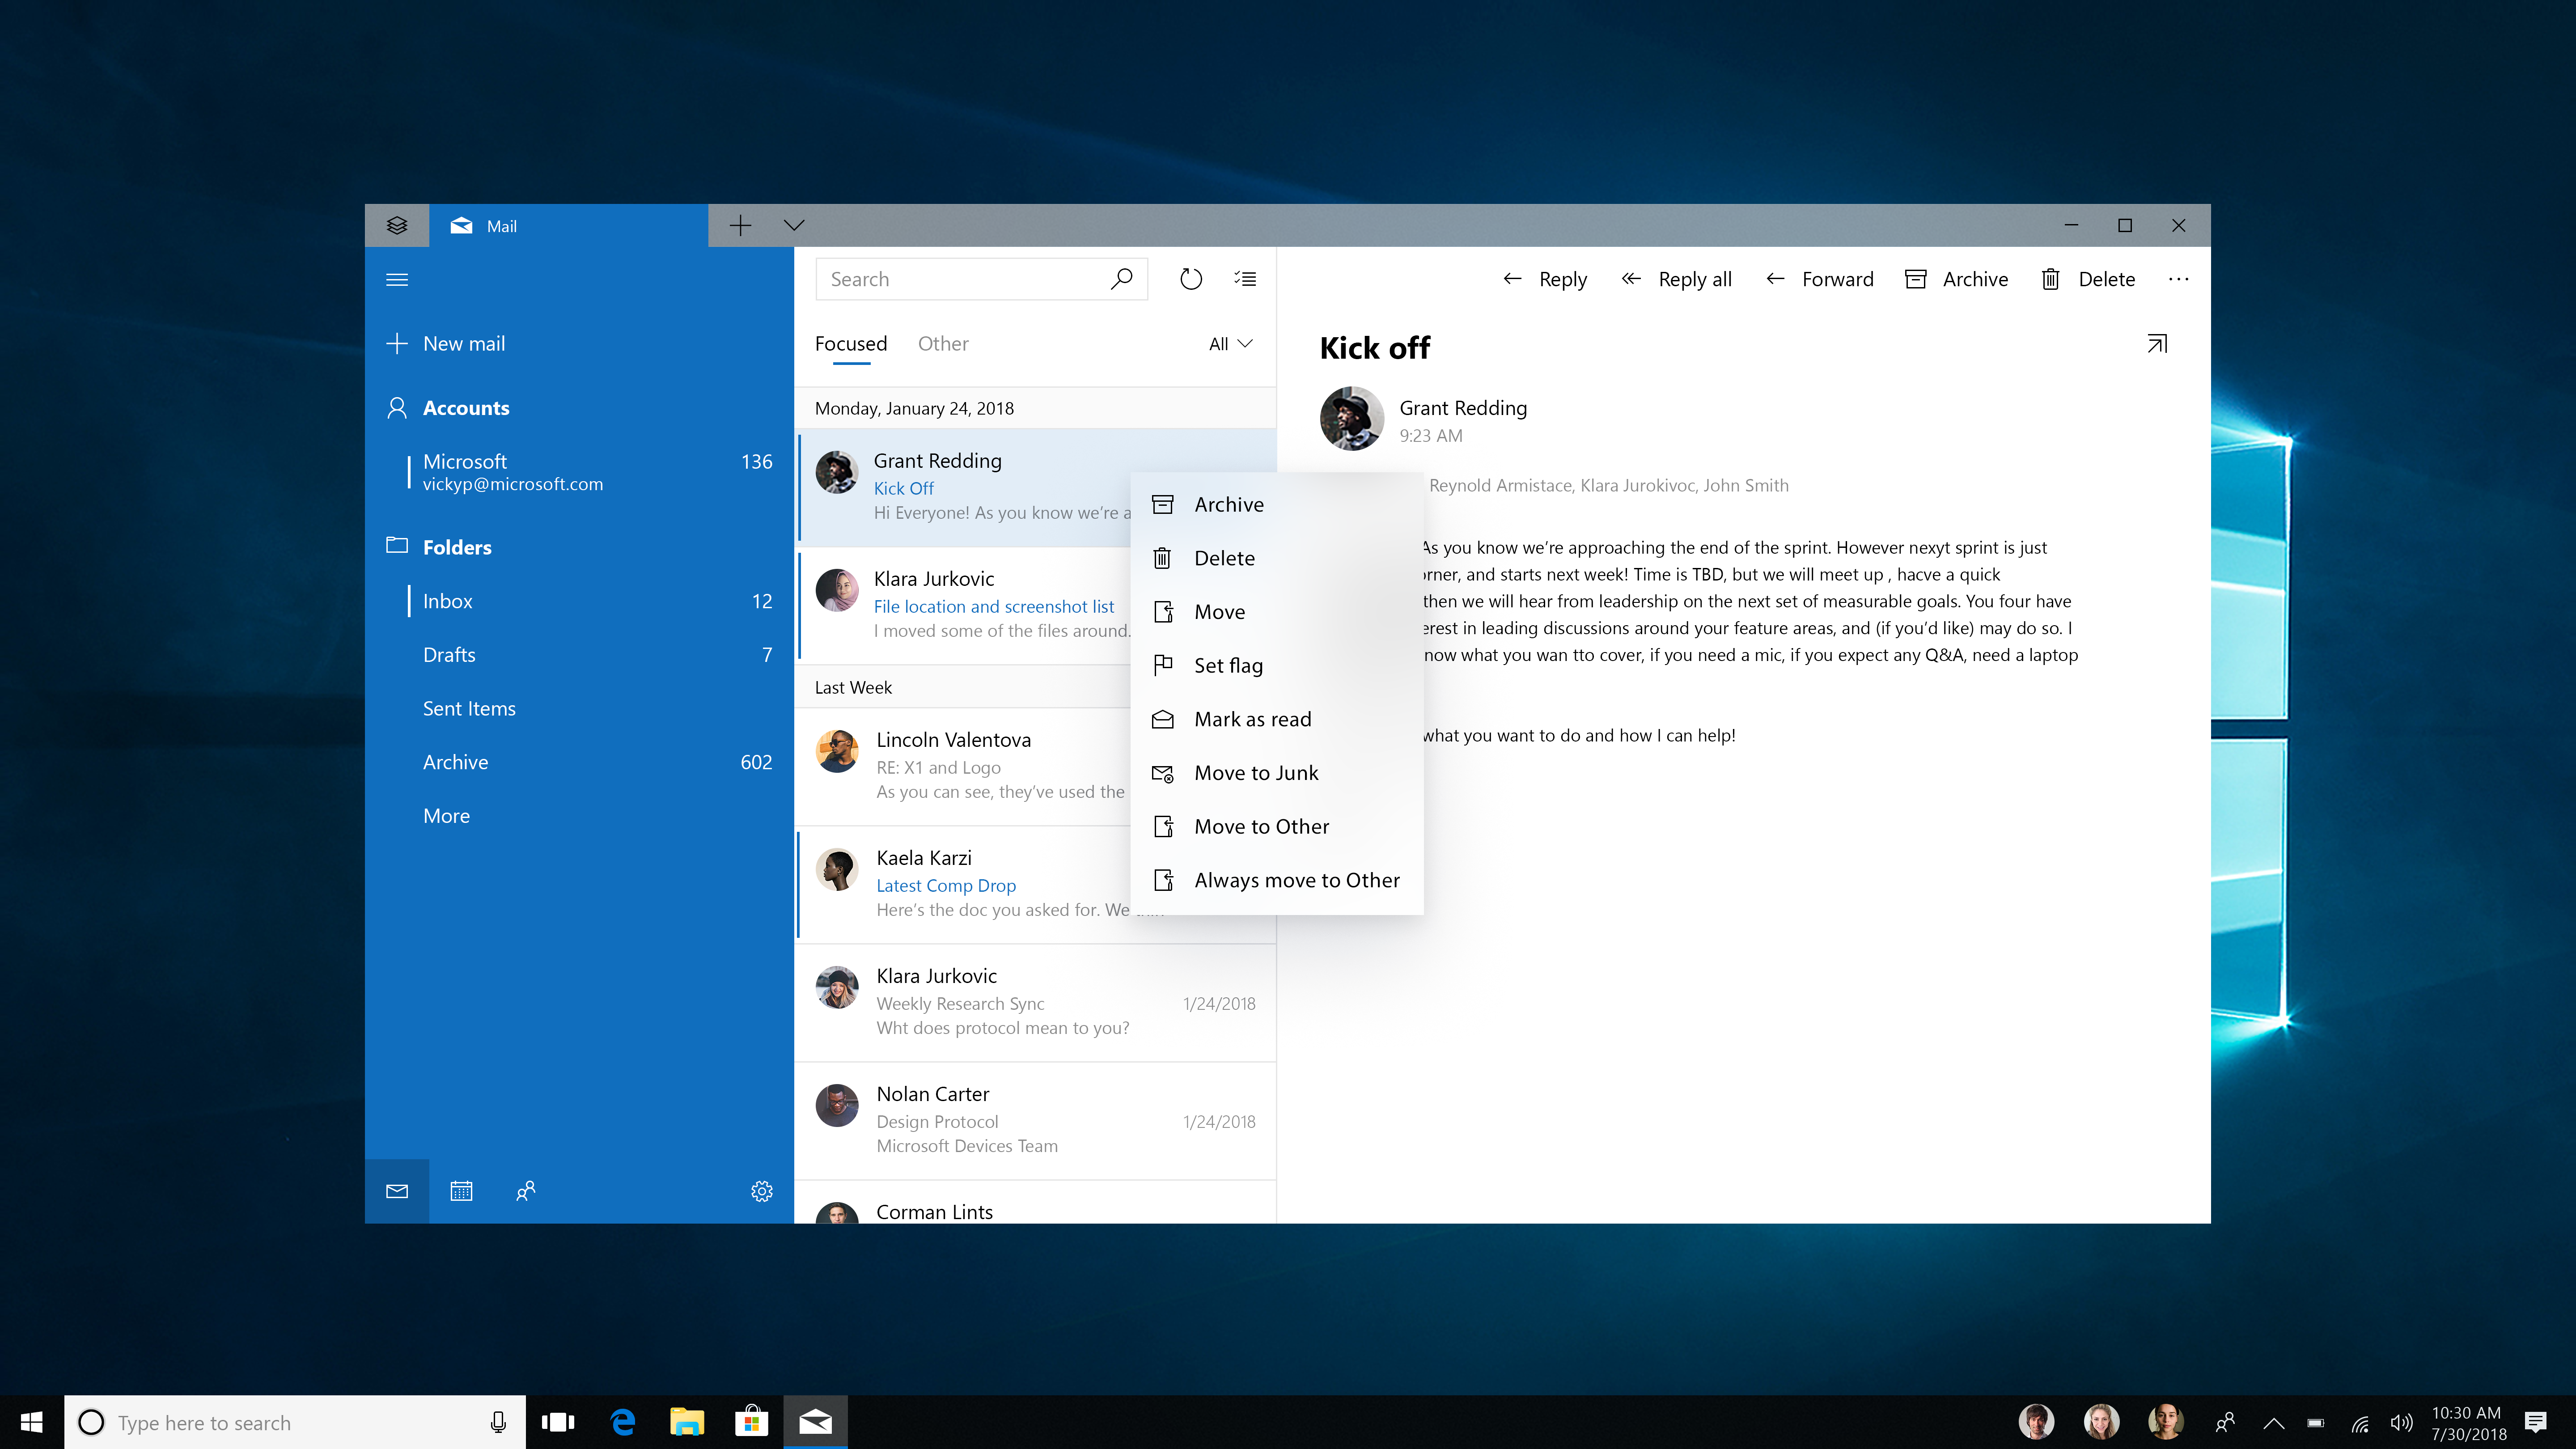The width and height of the screenshot is (2576, 1449).
Task: Open People from the sidebar footer icon
Action: pos(525,1191)
